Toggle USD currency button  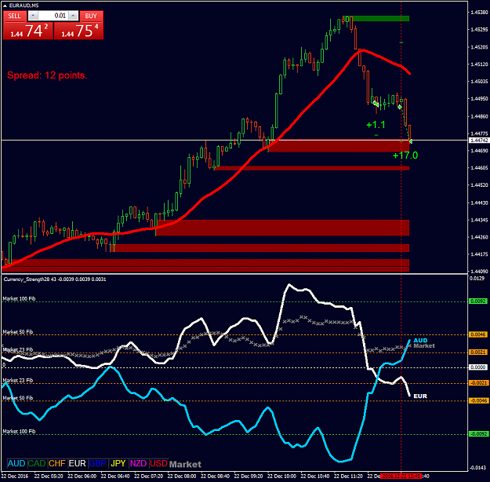[158, 463]
